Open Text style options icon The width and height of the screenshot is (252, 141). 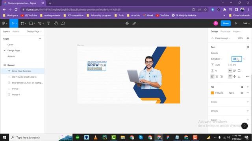coord(248,47)
